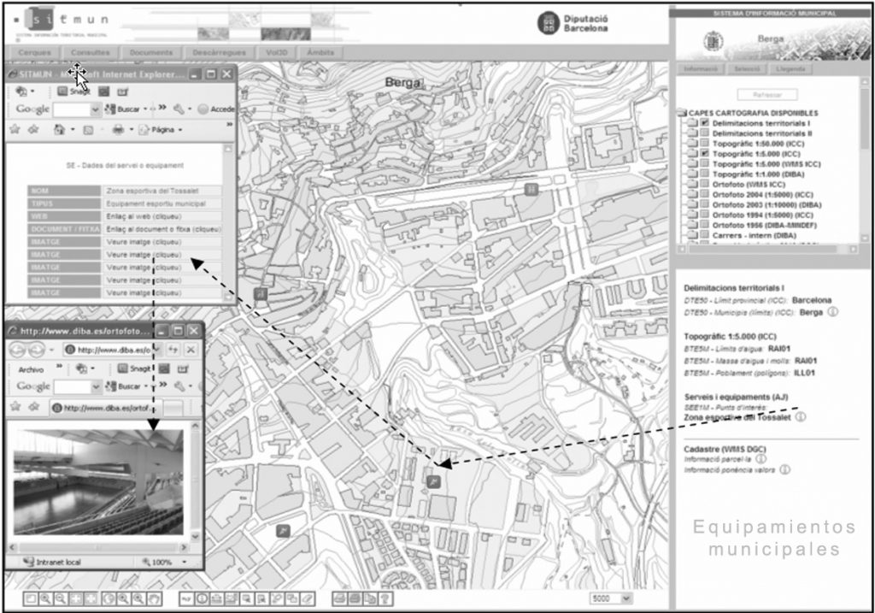Open info icon for Informació ponència valors

[784, 470]
